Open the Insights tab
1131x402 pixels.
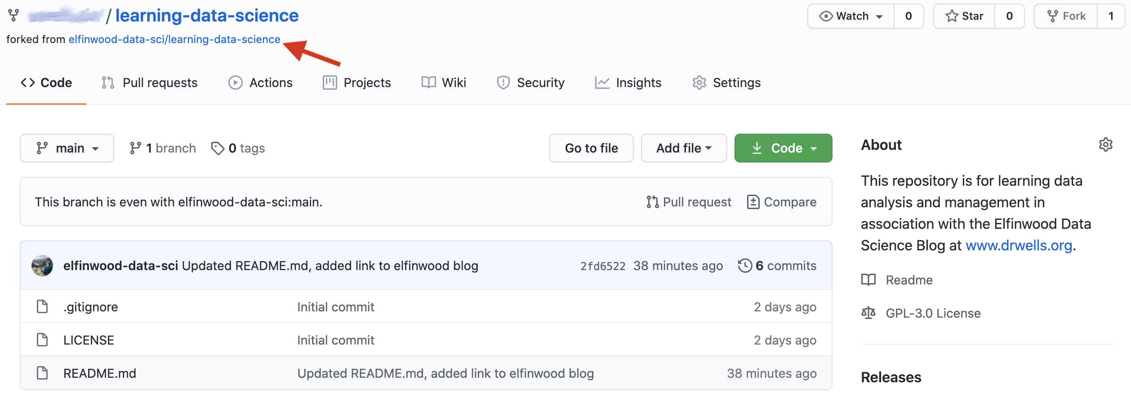[x=628, y=83]
